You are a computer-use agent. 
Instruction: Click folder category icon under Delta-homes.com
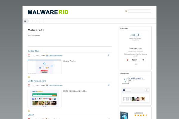pyautogui.click(x=29, y=111)
